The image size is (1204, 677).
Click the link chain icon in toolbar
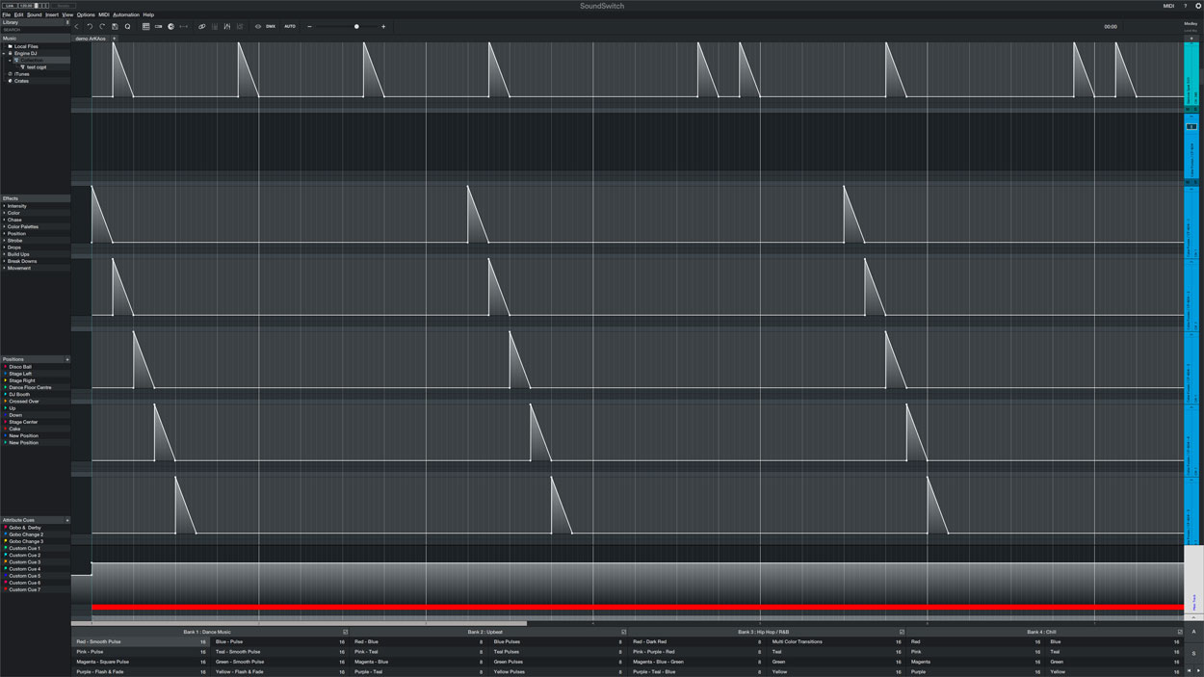(x=201, y=27)
